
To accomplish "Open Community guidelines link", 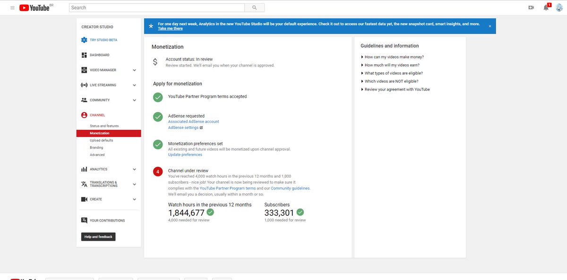I will click(290, 188).
